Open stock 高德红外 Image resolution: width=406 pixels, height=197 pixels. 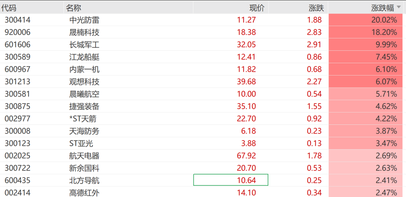(85, 193)
